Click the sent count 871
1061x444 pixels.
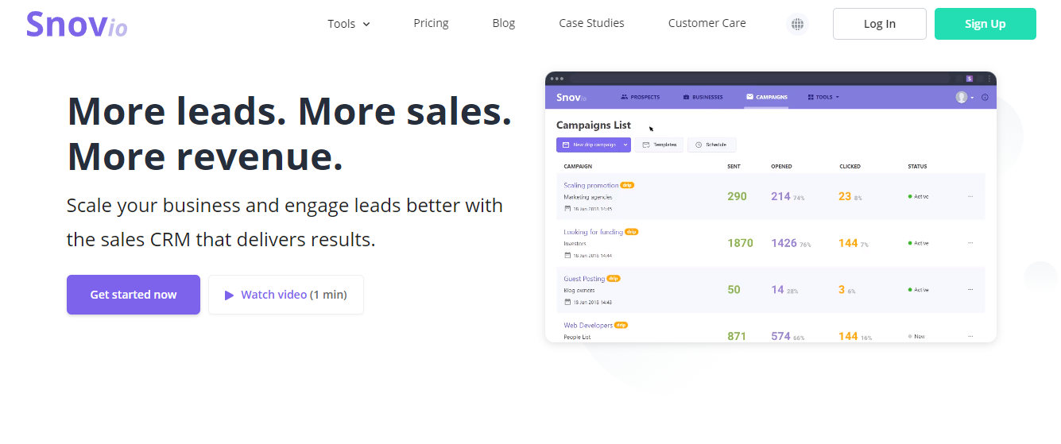[x=737, y=337]
